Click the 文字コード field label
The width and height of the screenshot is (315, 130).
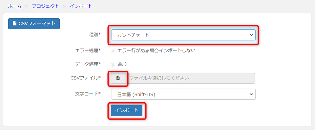point(88,94)
